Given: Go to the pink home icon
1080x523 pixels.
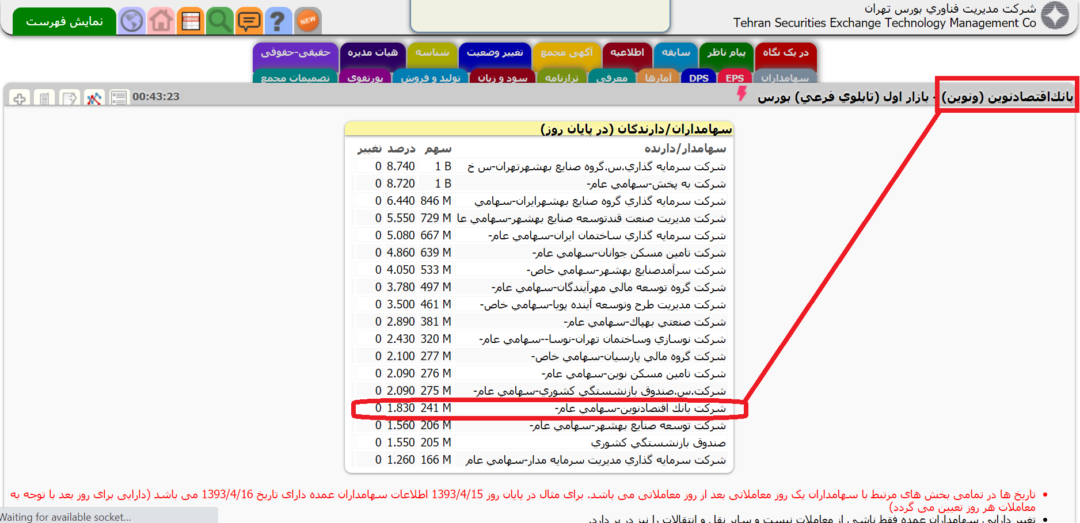Looking at the screenshot, I should pyautogui.click(x=161, y=21).
